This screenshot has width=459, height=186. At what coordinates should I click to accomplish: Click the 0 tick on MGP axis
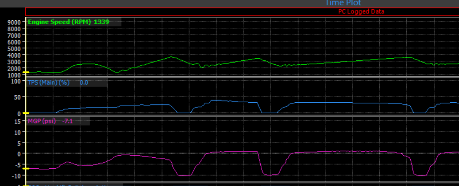pyautogui.click(x=19, y=154)
